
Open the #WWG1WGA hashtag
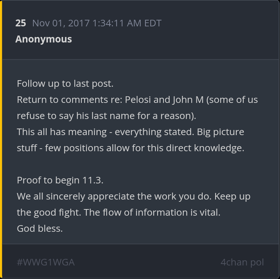pos(46,262)
